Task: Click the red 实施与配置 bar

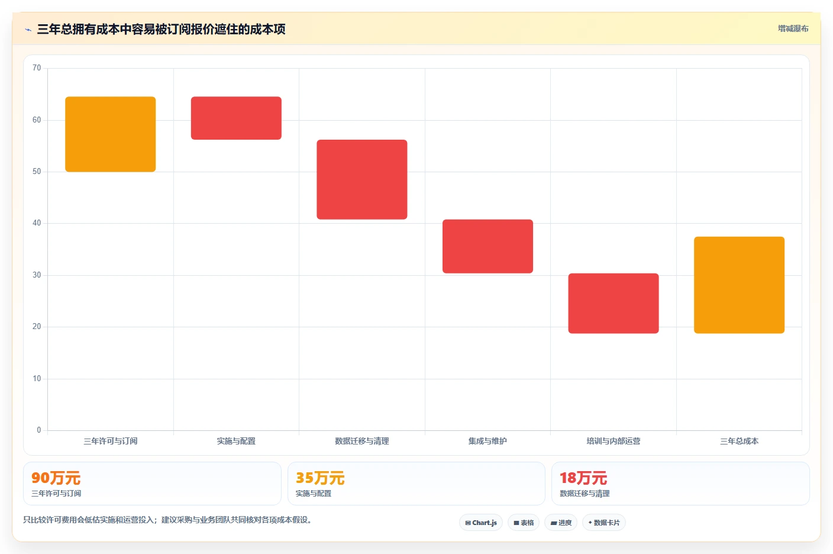Action: (x=236, y=118)
